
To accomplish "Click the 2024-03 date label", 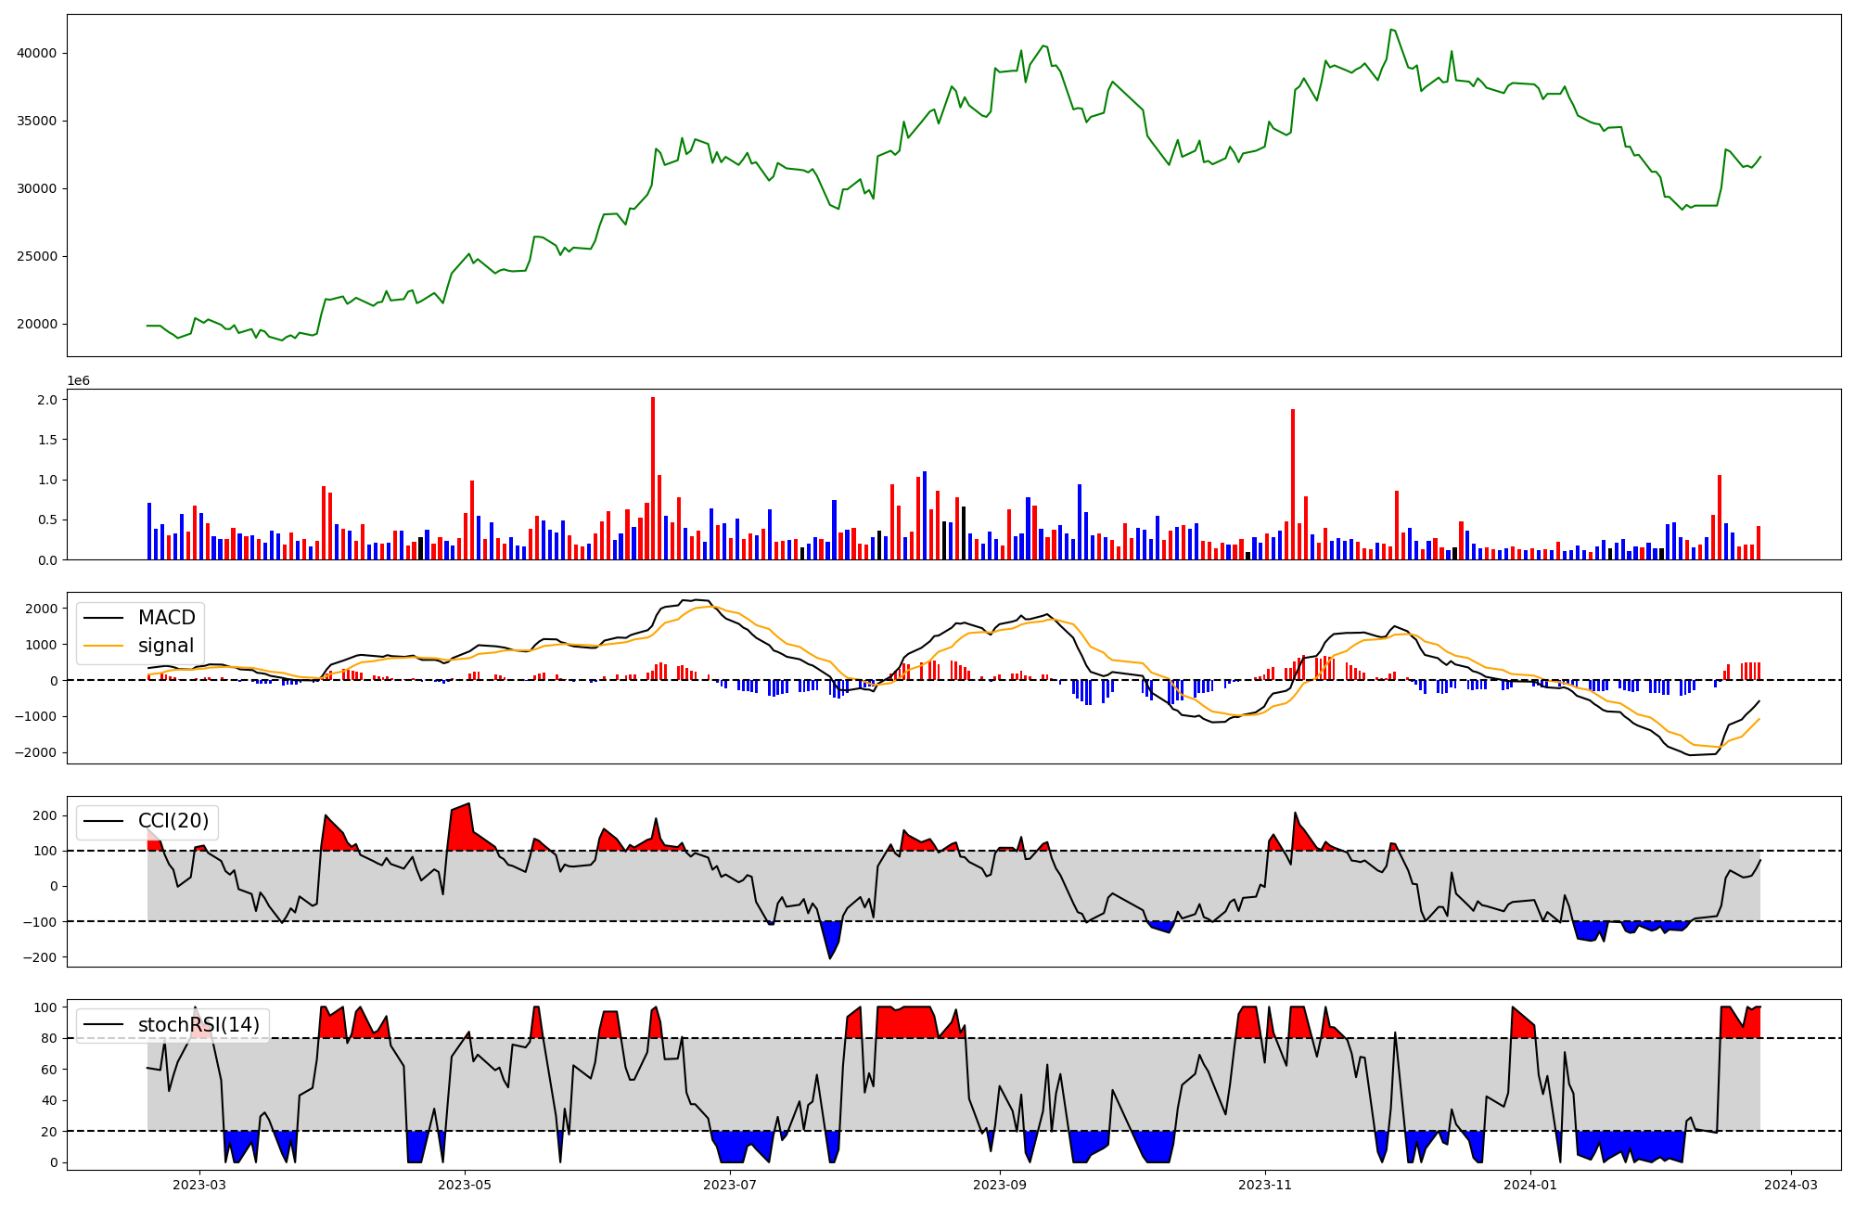I will 1791,1185.
